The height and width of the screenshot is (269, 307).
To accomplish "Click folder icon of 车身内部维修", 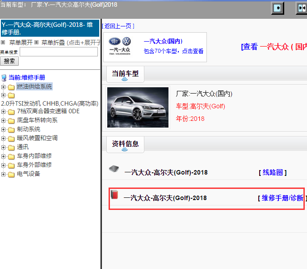I will pyautogui.click(x=11, y=157).
